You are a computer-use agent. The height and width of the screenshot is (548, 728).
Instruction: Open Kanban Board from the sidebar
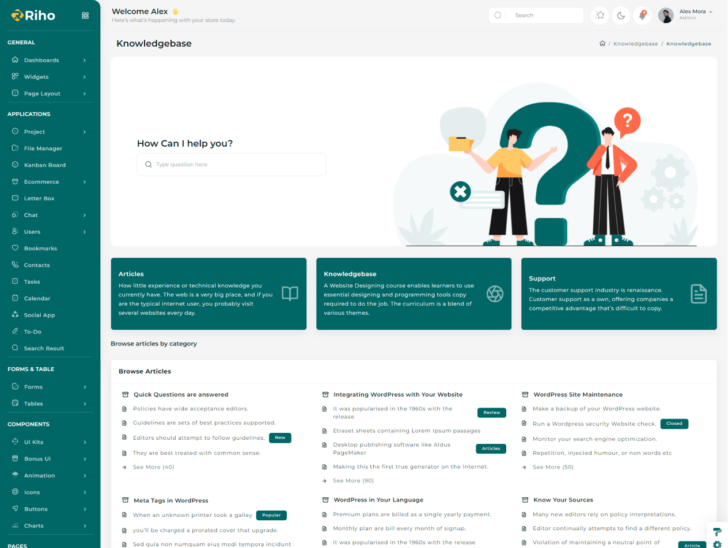coord(44,165)
